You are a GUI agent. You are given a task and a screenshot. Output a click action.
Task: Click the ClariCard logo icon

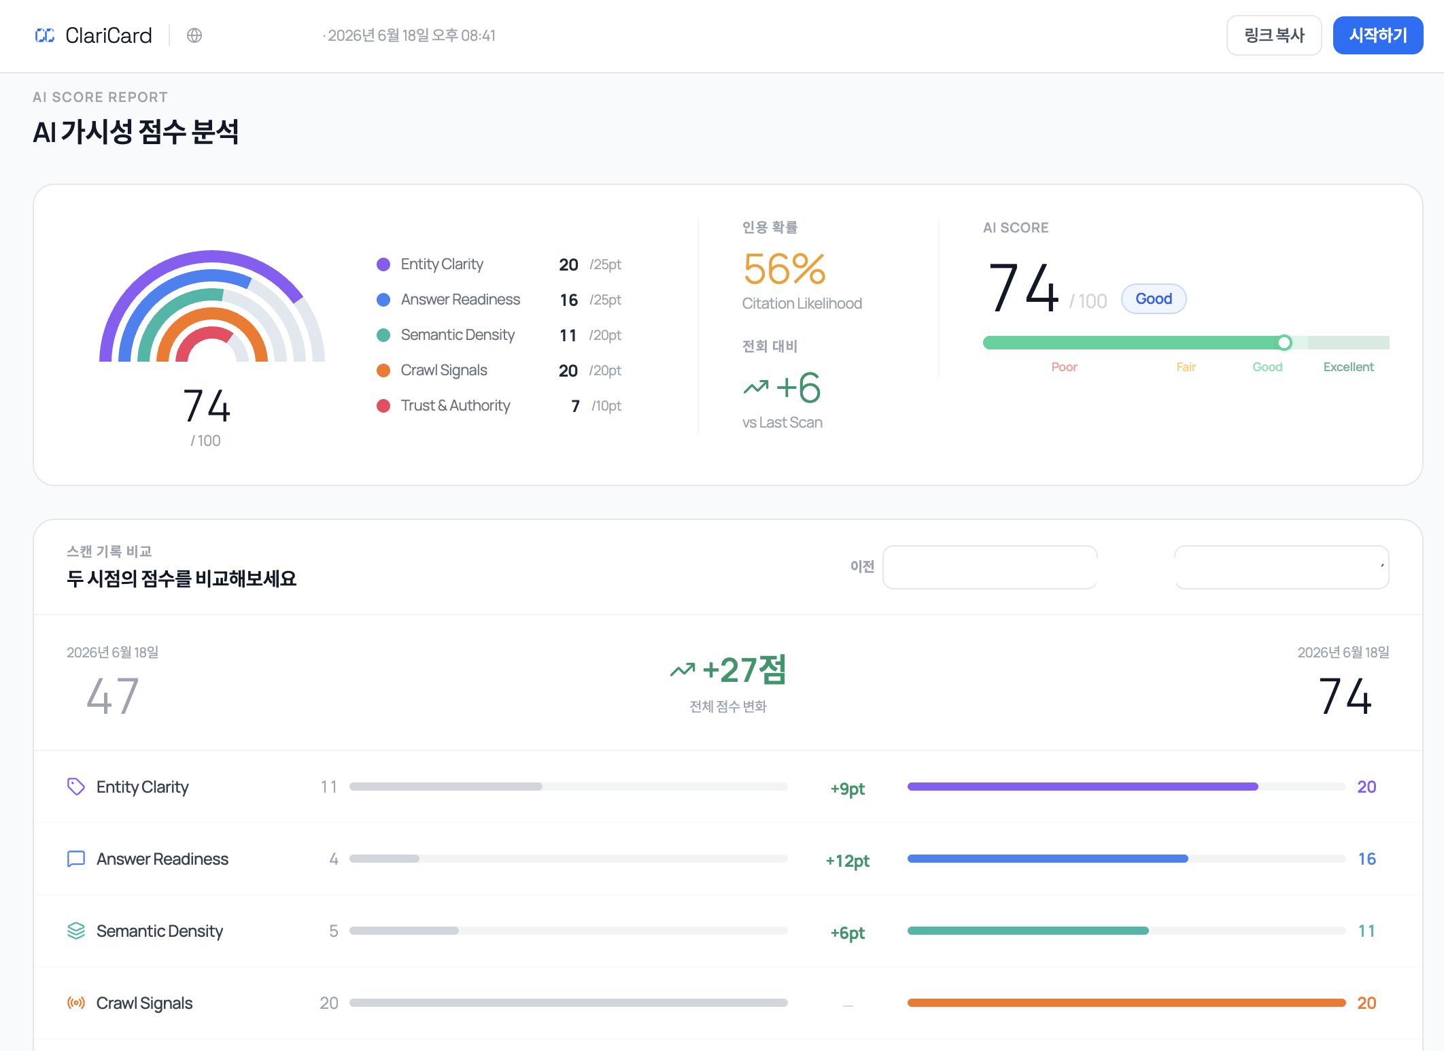(x=45, y=35)
